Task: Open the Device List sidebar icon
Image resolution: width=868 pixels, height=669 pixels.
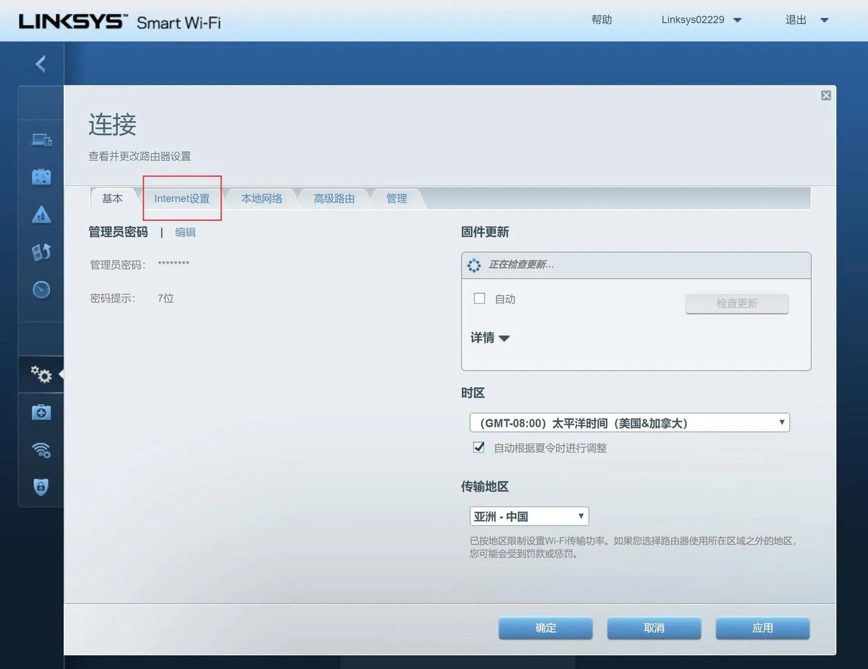Action: pyautogui.click(x=41, y=139)
